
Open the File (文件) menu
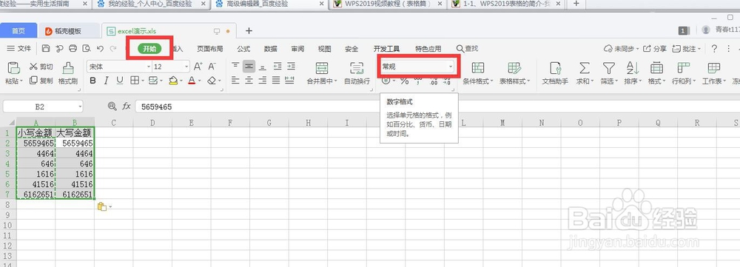tap(19, 49)
